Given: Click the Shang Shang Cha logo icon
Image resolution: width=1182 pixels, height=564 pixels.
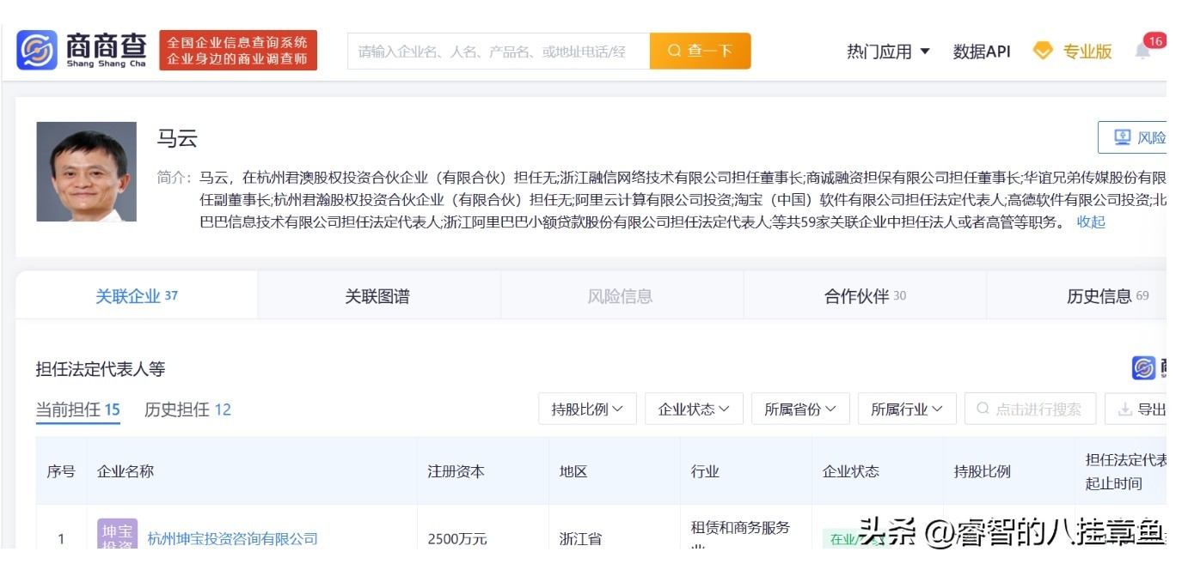Looking at the screenshot, I should [x=37, y=51].
